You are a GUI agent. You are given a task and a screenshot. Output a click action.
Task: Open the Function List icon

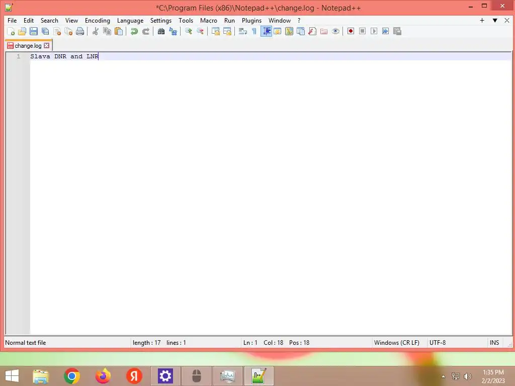coord(312,32)
